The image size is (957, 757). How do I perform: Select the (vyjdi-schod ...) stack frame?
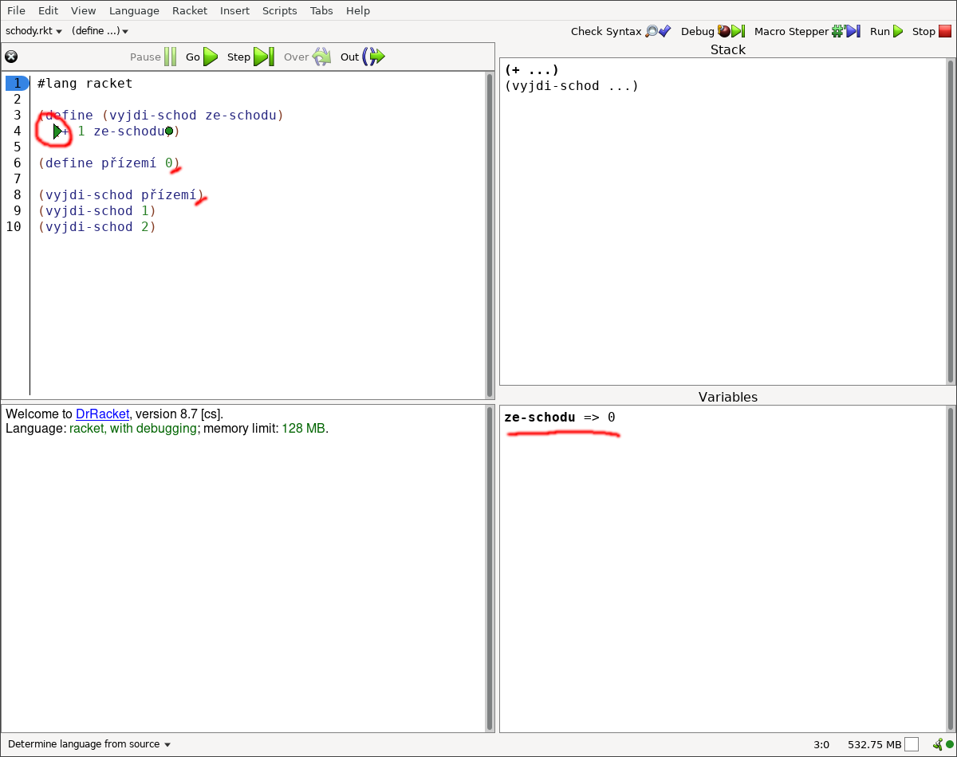pyautogui.click(x=571, y=86)
